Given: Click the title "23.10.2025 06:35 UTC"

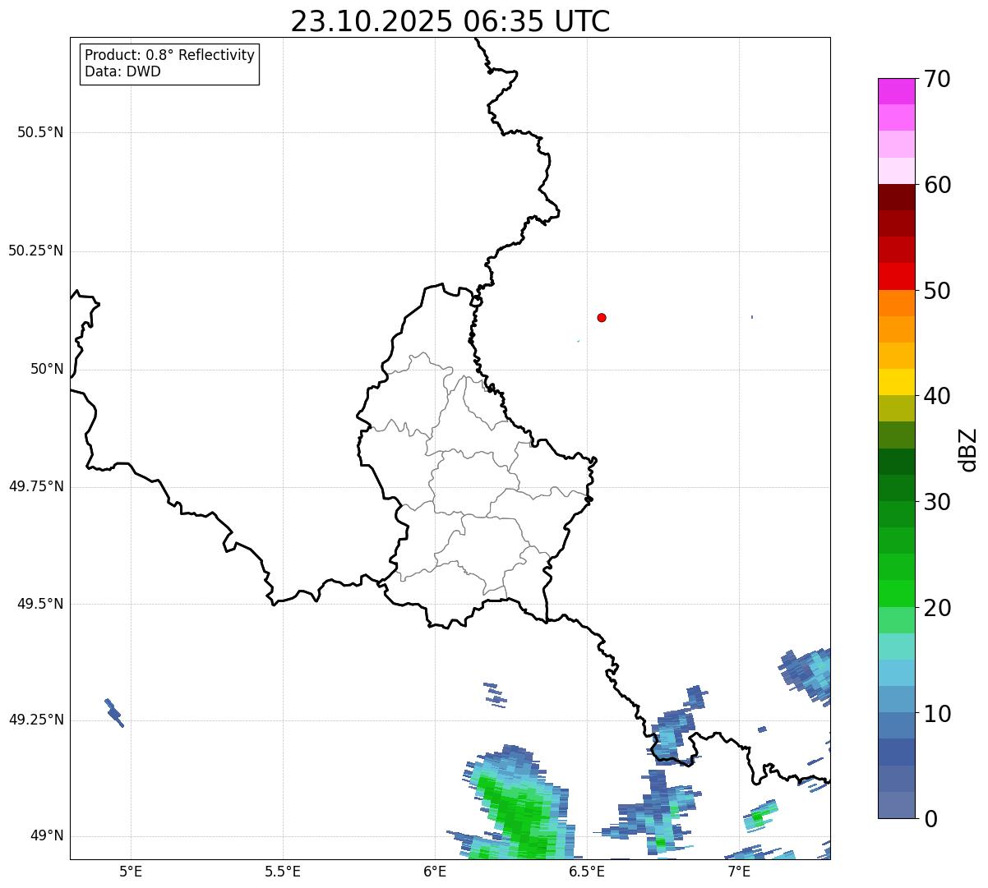Looking at the screenshot, I should pyautogui.click(x=450, y=21).
